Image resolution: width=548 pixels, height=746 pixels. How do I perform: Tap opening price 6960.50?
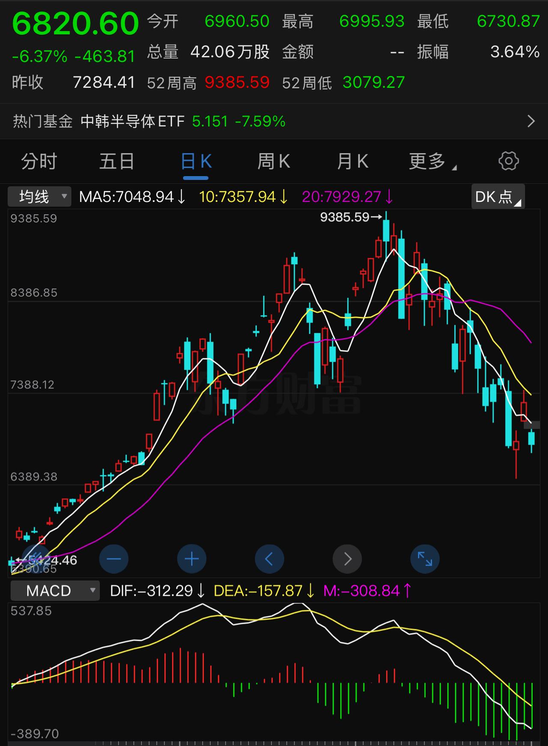click(x=237, y=21)
